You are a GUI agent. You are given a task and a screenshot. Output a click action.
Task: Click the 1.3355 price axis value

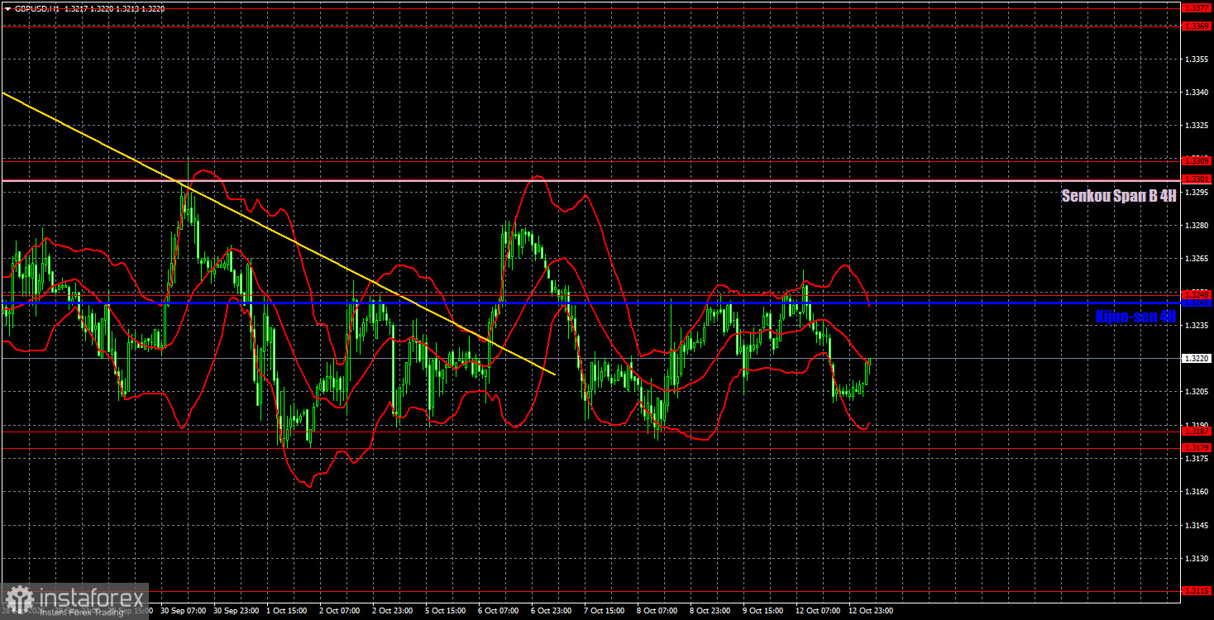coord(1197,60)
